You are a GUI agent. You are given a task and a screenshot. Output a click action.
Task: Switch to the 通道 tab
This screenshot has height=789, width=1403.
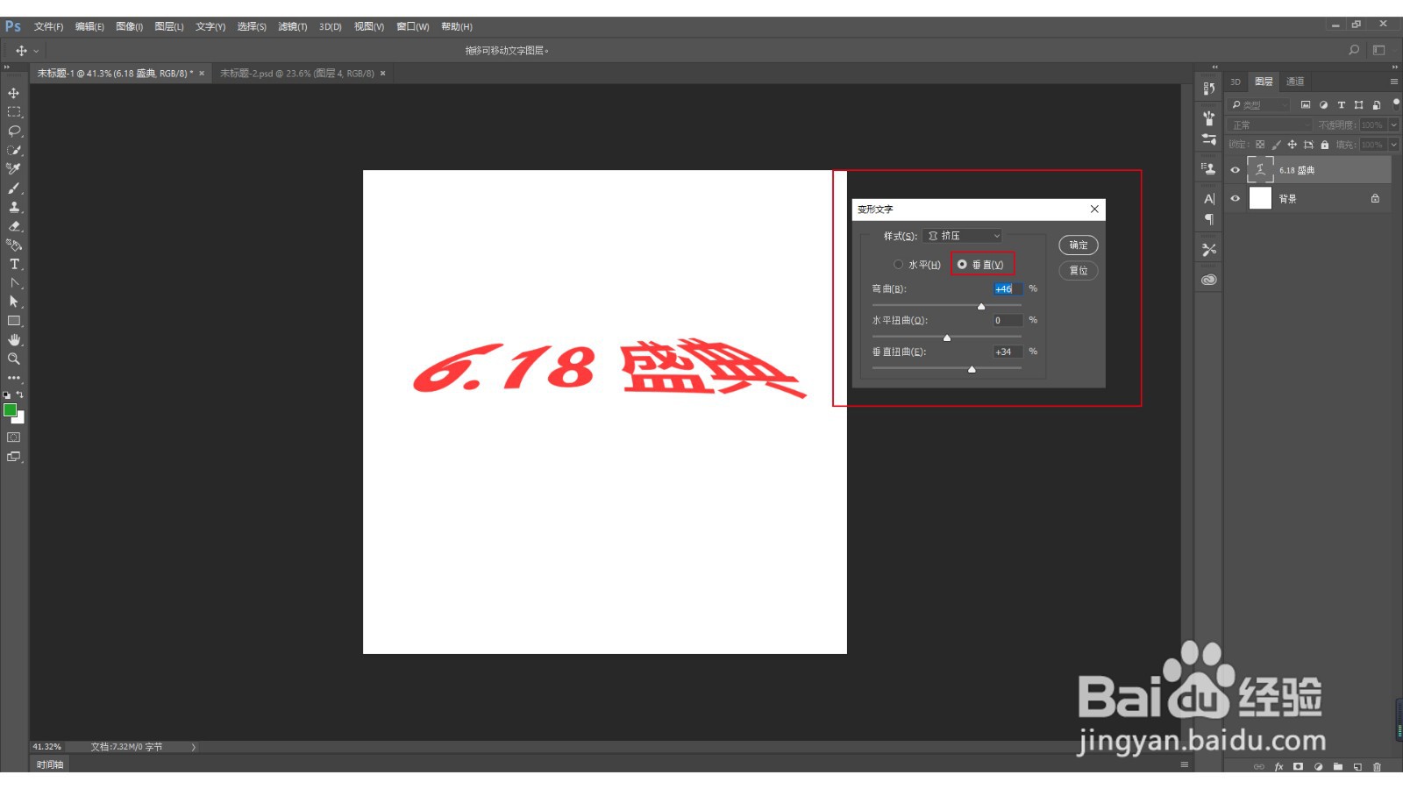pyautogui.click(x=1295, y=82)
